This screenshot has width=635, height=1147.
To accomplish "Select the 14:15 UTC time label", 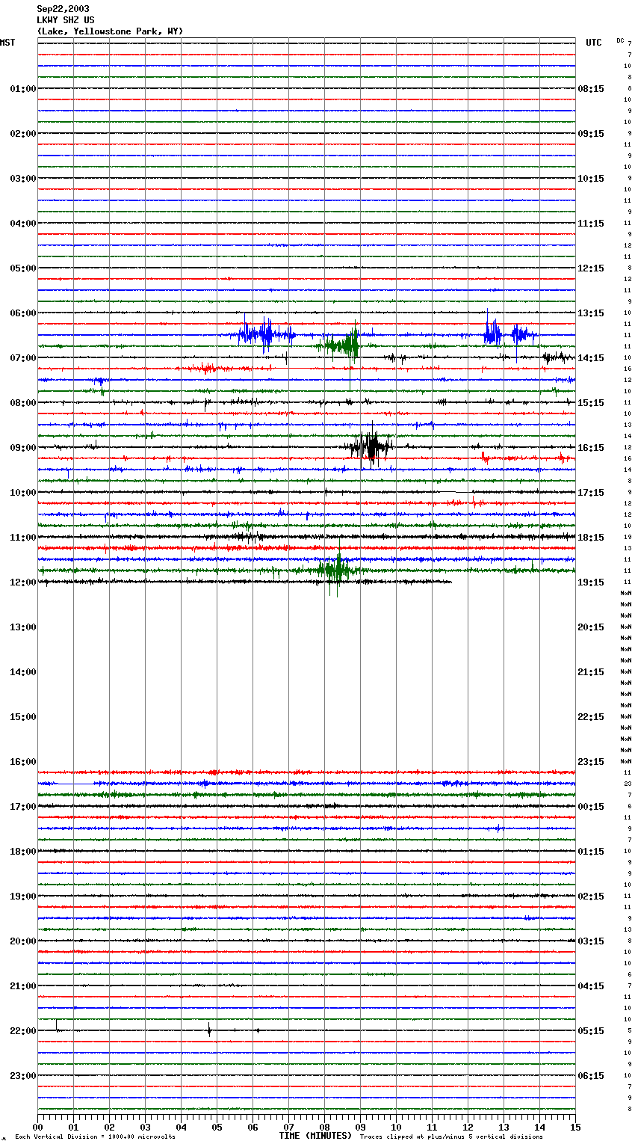I will point(591,358).
